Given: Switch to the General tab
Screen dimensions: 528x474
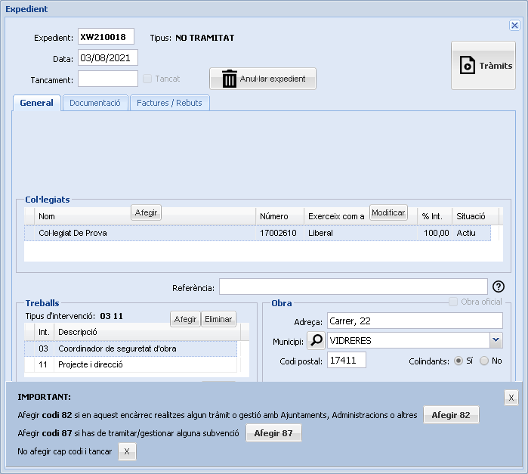Looking at the screenshot, I should (37, 103).
